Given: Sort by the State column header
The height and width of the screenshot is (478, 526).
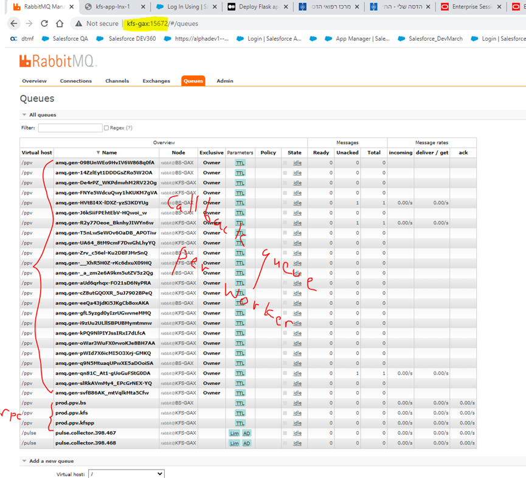Looking at the screenshot, I should [294, 152].
